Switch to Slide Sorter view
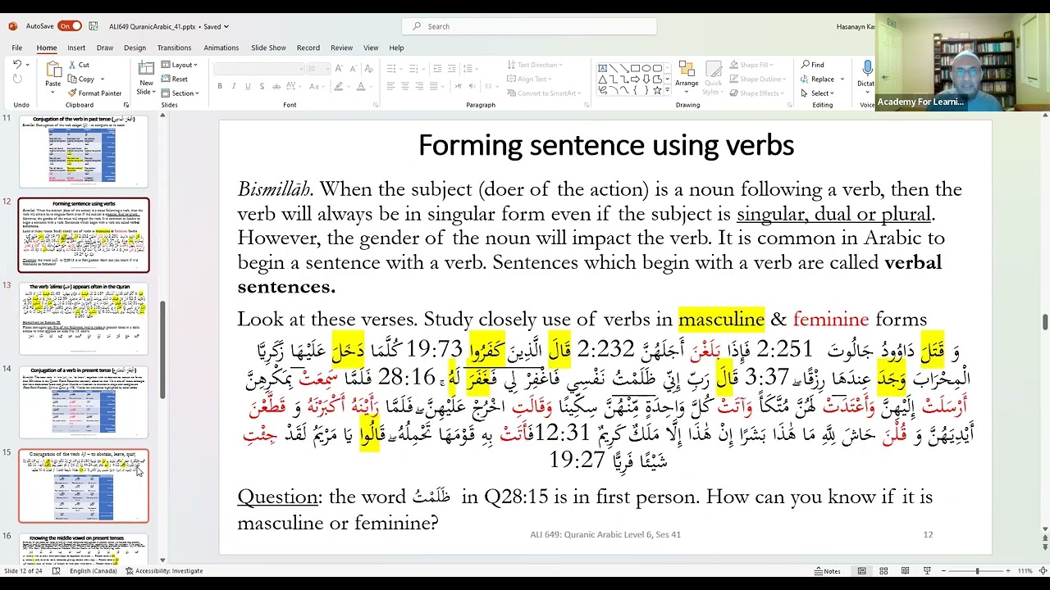The image size is (1050, 590). [x=883, y=570]
